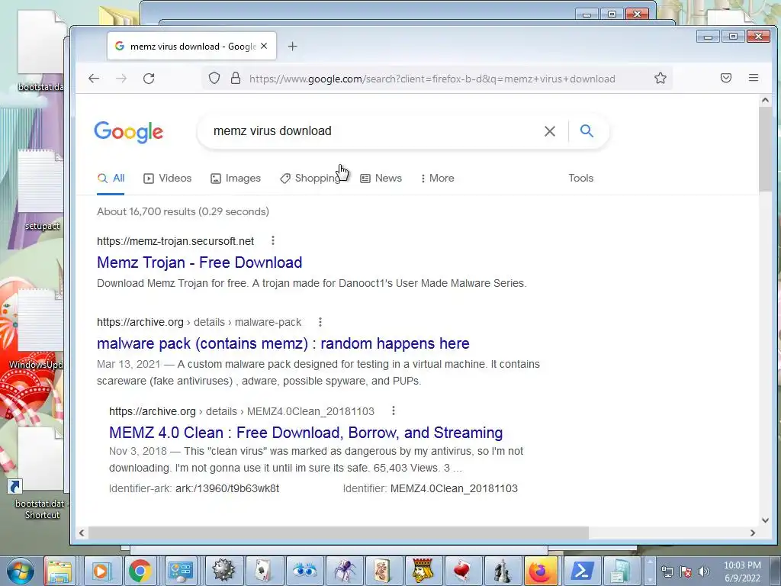Open Windows Explorer from the taskbar
Image resolution: width=781 pixels, height=586 pixels.
coord(59,571)
